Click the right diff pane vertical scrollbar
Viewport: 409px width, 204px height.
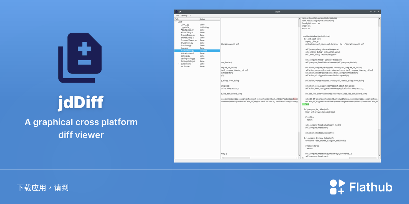pyautogui.click(x=379, y=87)
